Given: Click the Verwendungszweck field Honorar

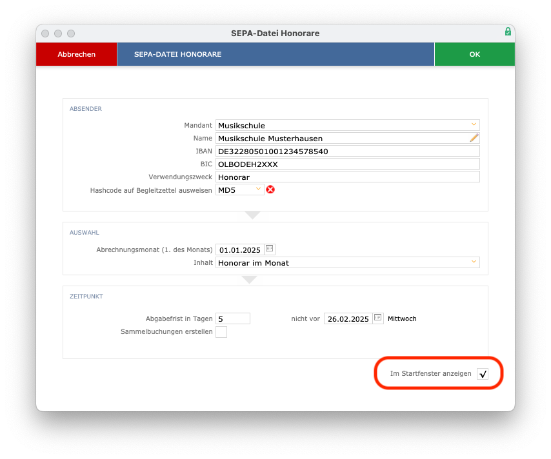Looking at the screenshot, I should (x=348, y=177).
